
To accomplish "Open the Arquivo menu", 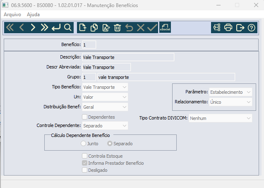I will click(12, 15).
